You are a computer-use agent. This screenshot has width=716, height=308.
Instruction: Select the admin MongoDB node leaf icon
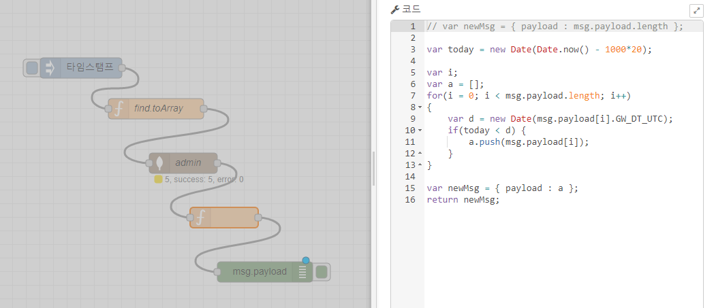coord(159,163)
